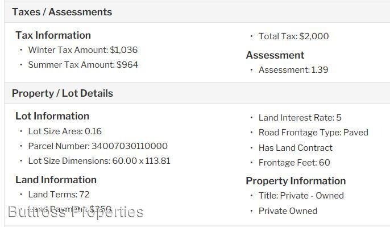Click the Title Private - Owned entry
390x227 pixels.
point(301,196)
